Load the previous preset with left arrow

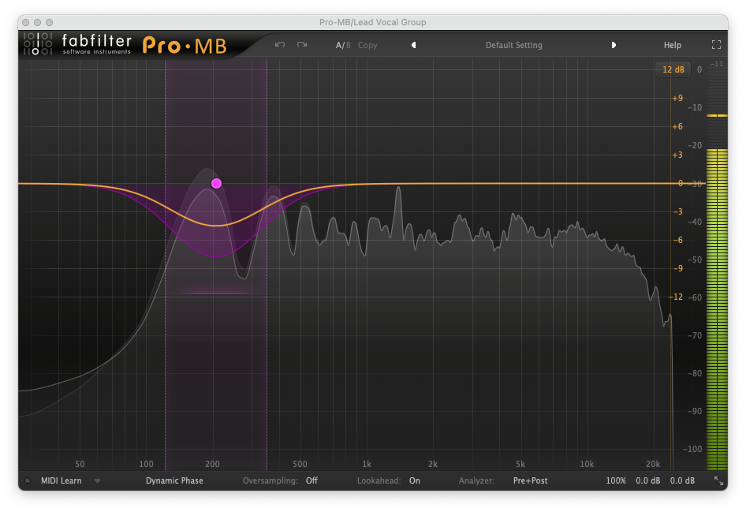point(413,45)
